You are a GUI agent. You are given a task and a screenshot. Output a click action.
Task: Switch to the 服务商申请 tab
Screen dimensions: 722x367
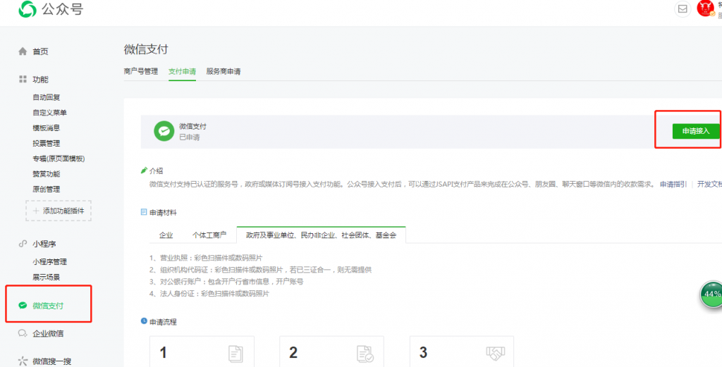click(224, 71)
